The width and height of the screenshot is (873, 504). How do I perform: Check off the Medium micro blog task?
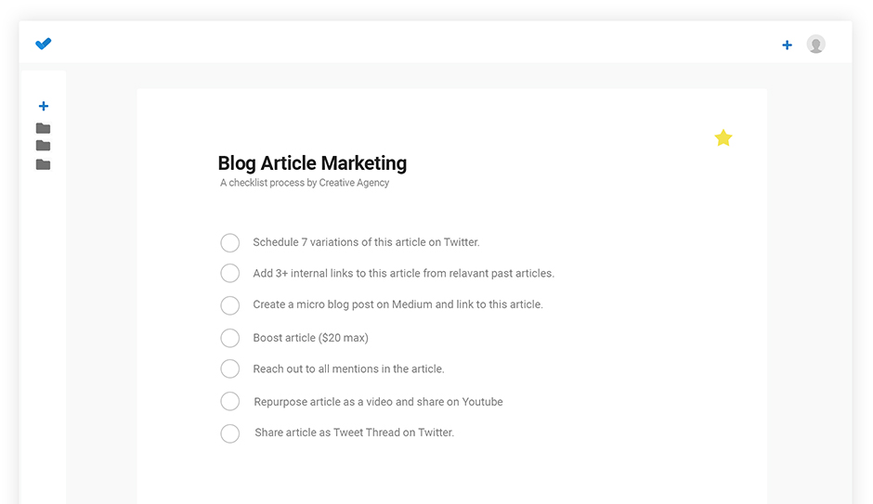[x=229, y=304]
